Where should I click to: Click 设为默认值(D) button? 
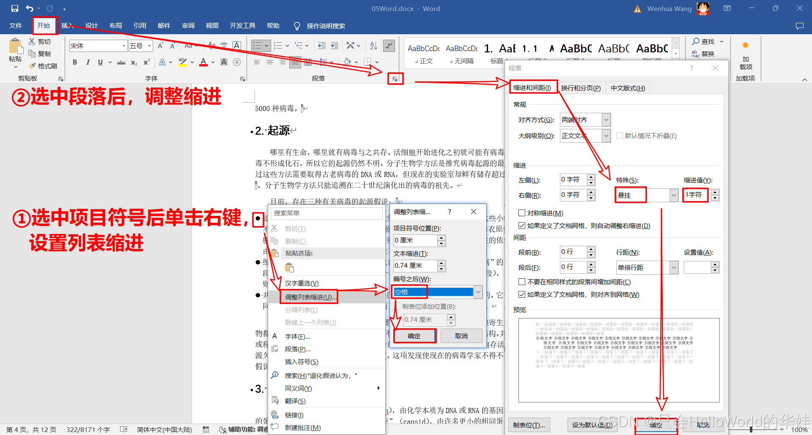click(x=593, y=425)
